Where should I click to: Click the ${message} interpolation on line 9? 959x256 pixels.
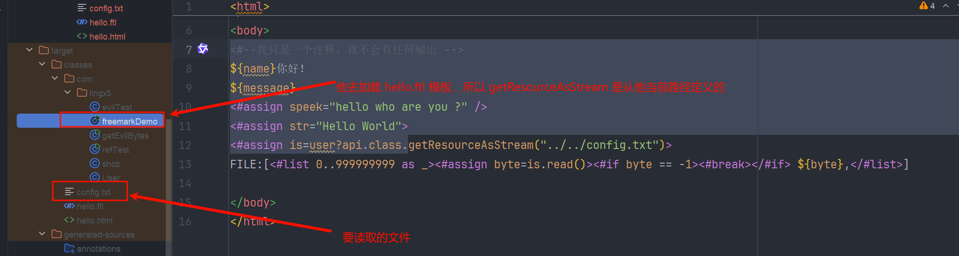coord(263,88)
